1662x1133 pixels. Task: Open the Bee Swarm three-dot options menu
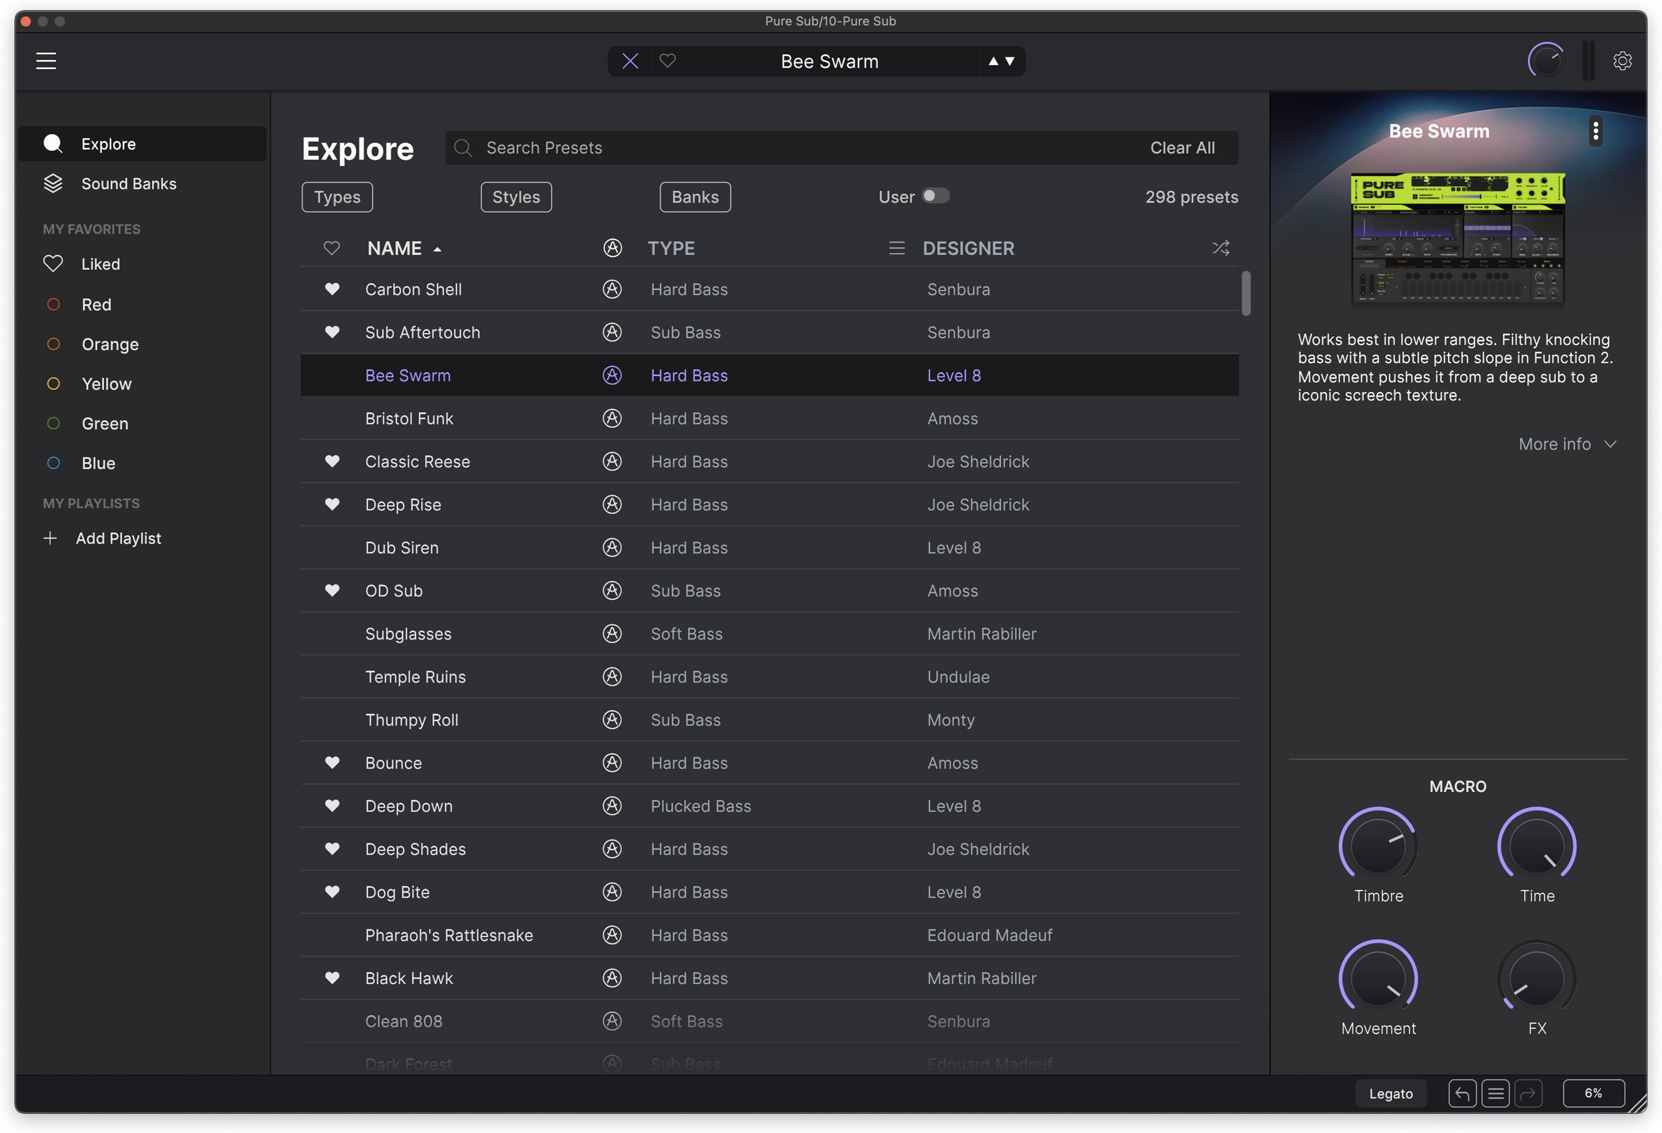pyautogui.click(x=1595, y=131)
